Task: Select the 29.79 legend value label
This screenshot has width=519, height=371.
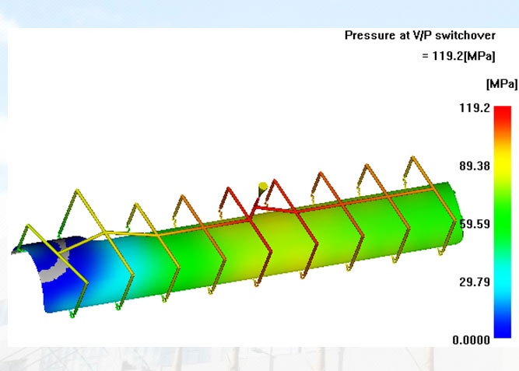Action: click(x=474, y=282)
